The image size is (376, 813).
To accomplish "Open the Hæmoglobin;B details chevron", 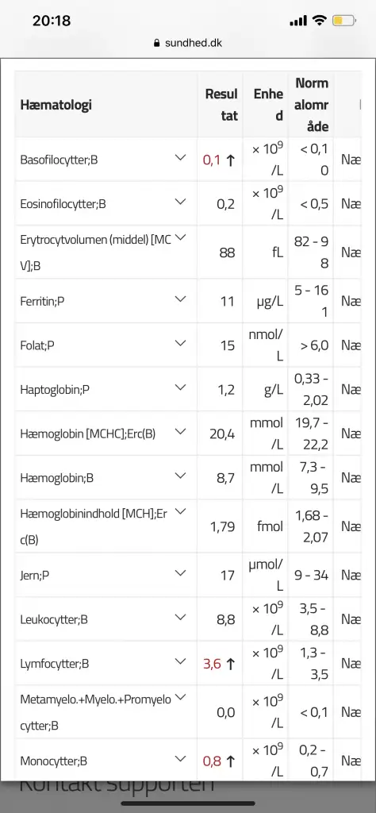I will coord(180,475).
